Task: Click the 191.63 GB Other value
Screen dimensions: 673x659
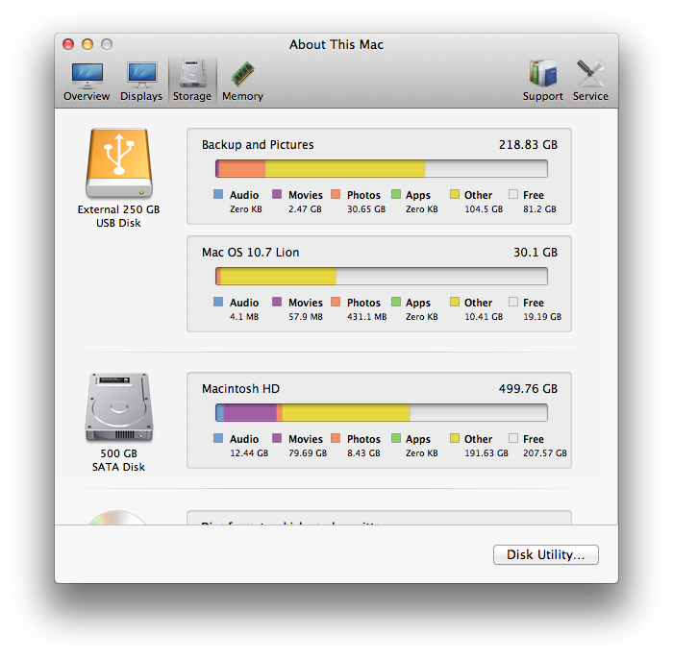Action: pyautogui.click(x=486, y=453)
